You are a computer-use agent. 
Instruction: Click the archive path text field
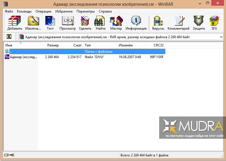tap(121, 37)
